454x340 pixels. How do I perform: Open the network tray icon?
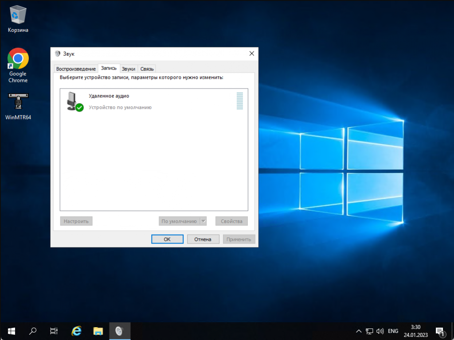pos(369,331)
